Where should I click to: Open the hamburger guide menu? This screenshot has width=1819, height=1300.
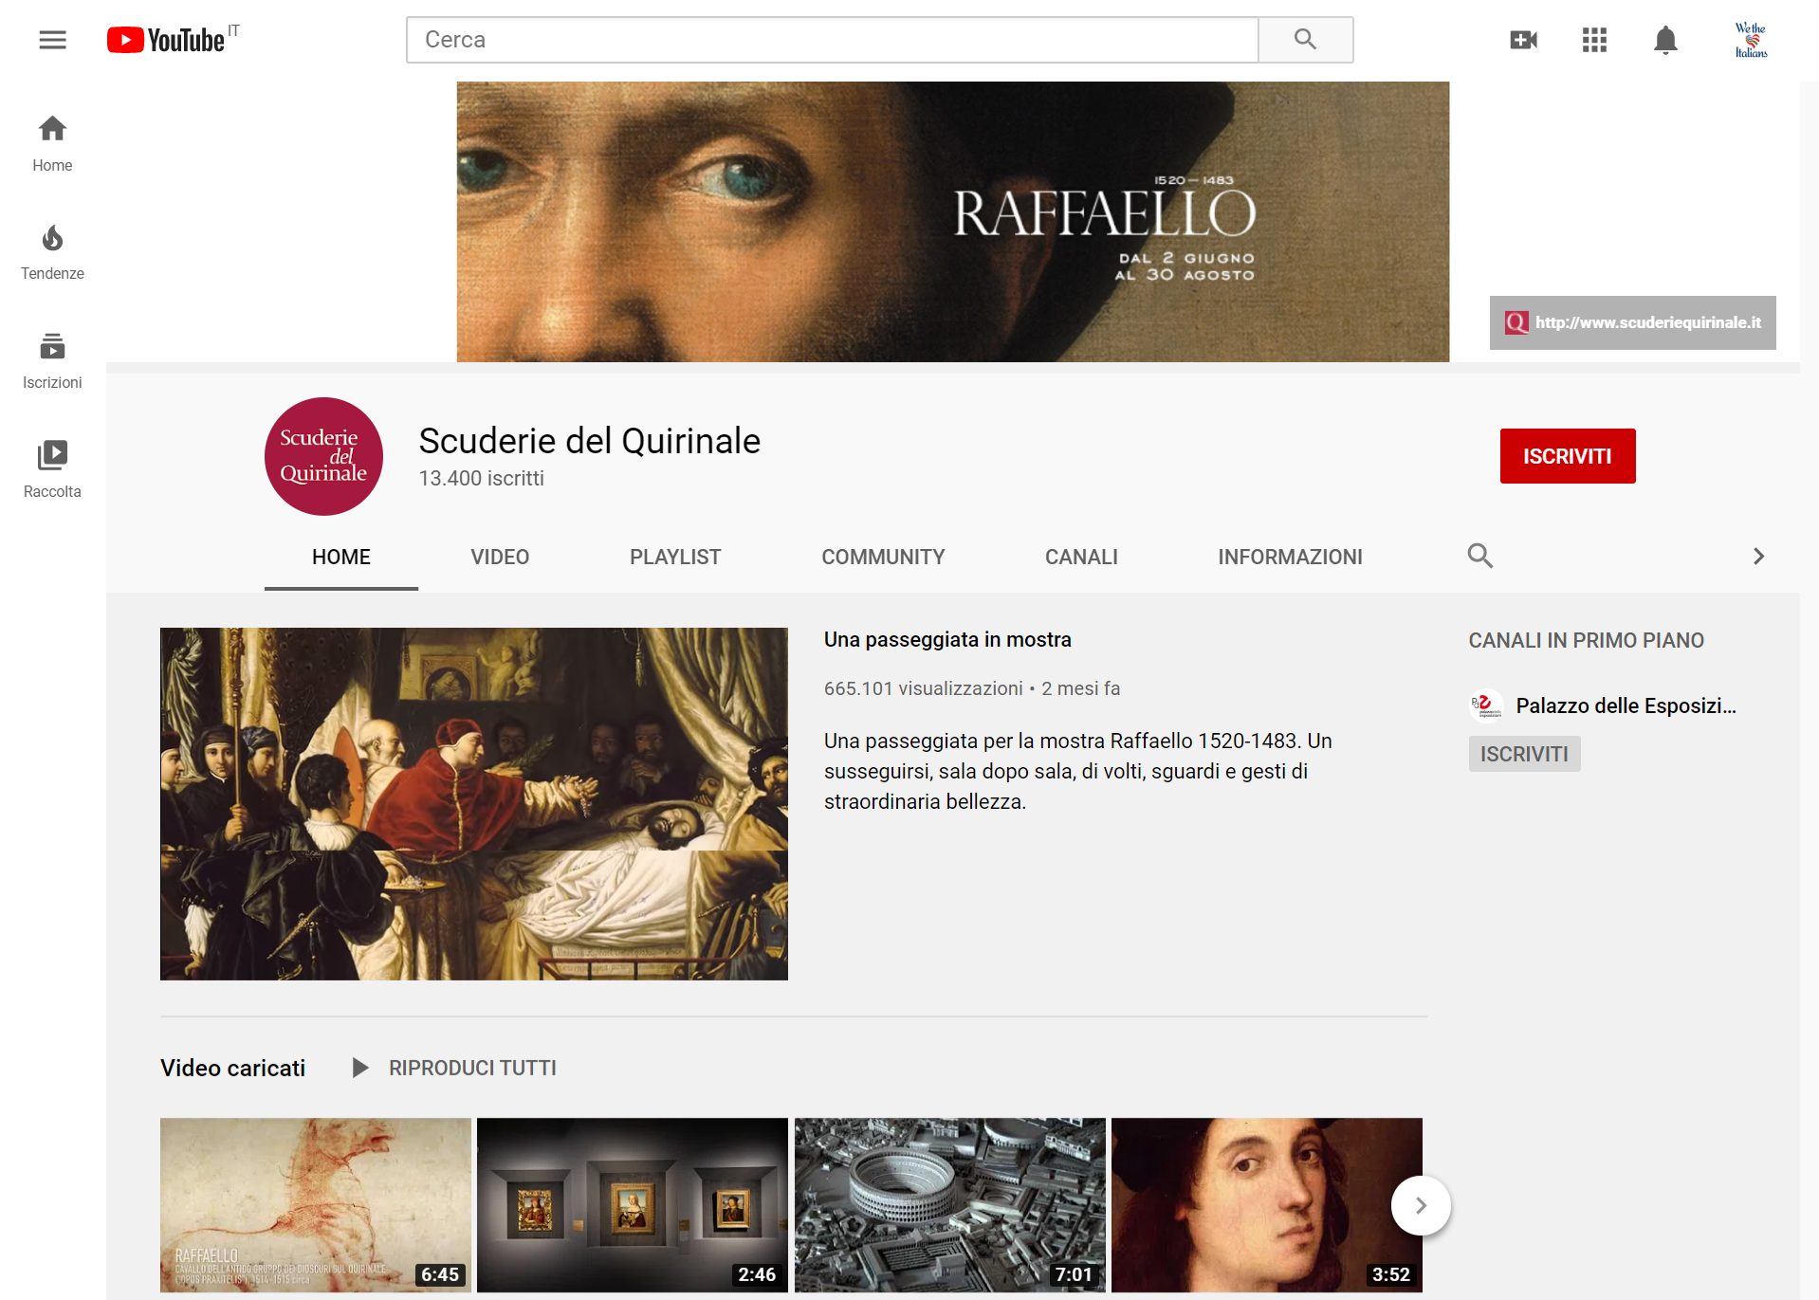tap(52, 40)
